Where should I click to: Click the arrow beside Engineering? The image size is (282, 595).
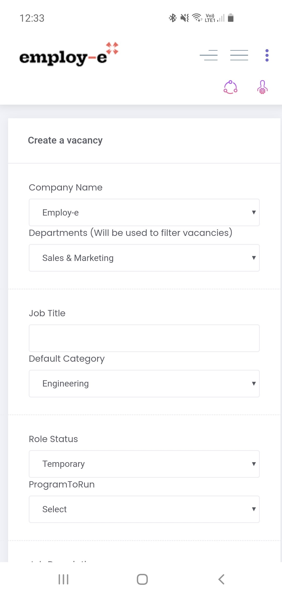pos(254,384)
